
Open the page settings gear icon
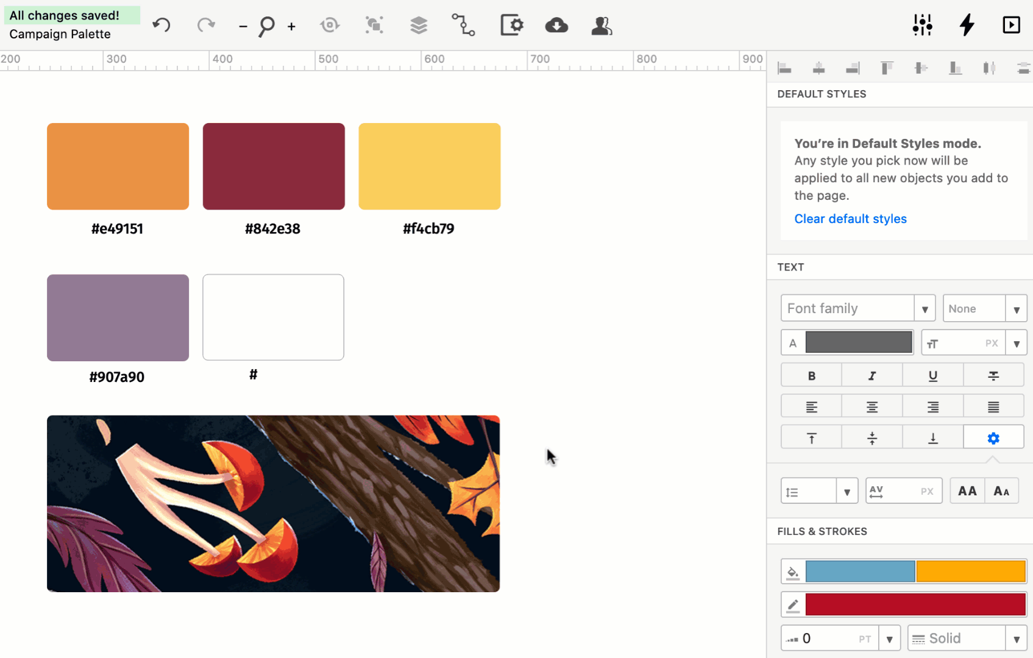pos(512,26)
